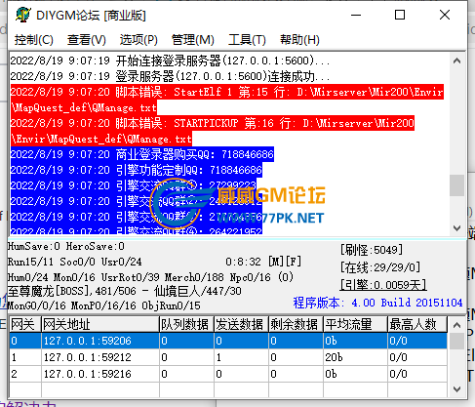Screen dimensions: 475x407
Task: Click the log panel scrollbar thumb
Action: 456,185
